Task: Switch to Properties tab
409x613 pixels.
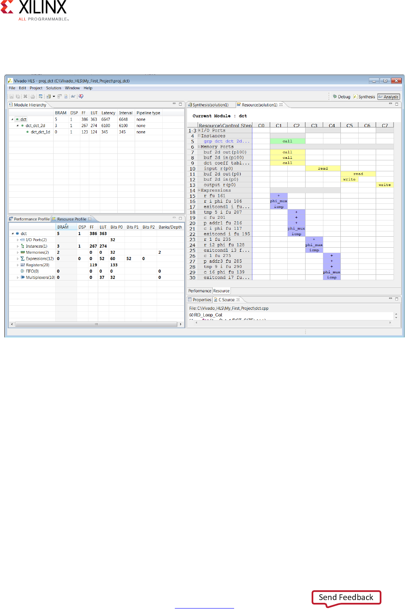Action: coord(200,300)
